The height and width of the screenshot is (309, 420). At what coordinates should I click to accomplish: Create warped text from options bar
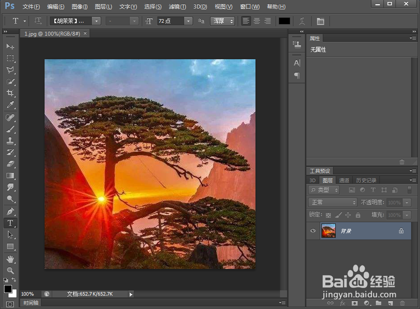pyautogui.click(x=302, y=21)
